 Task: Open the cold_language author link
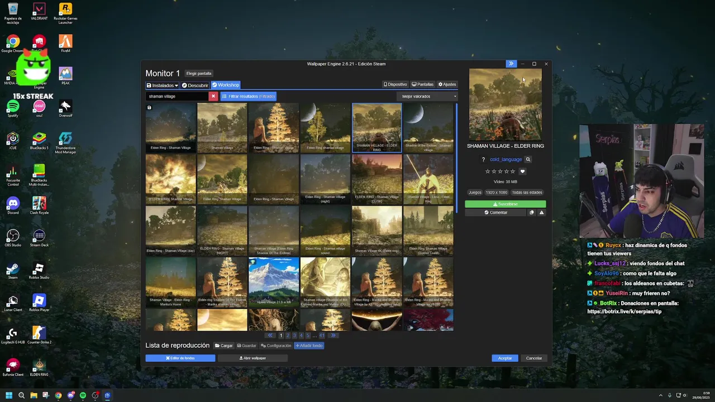click(x=506, y=160)
